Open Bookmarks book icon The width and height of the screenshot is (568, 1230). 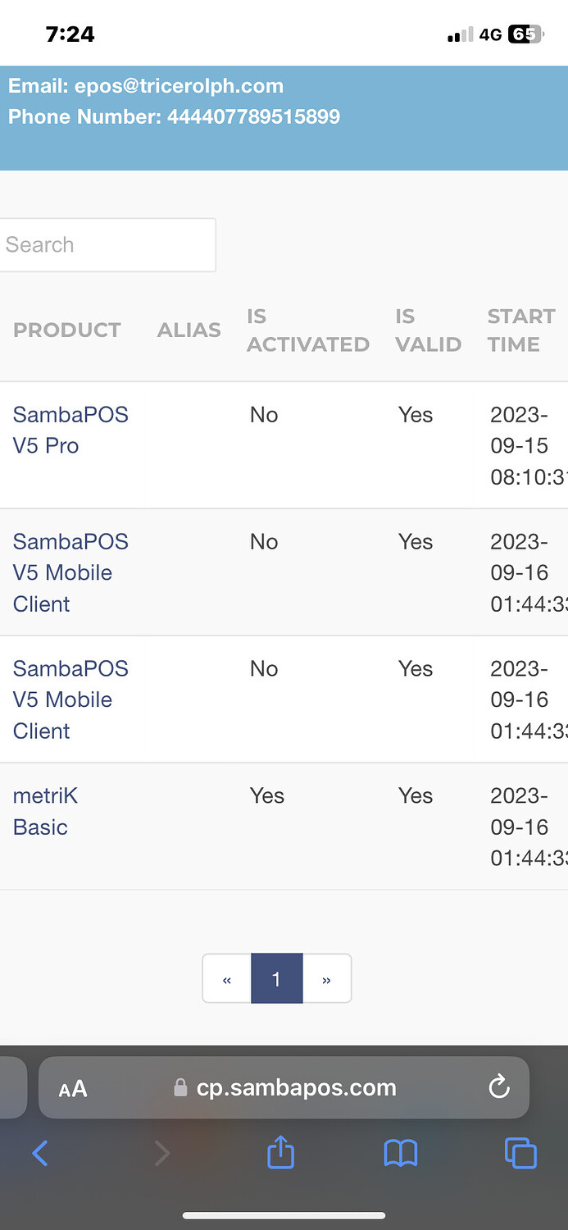point(401,1154)
